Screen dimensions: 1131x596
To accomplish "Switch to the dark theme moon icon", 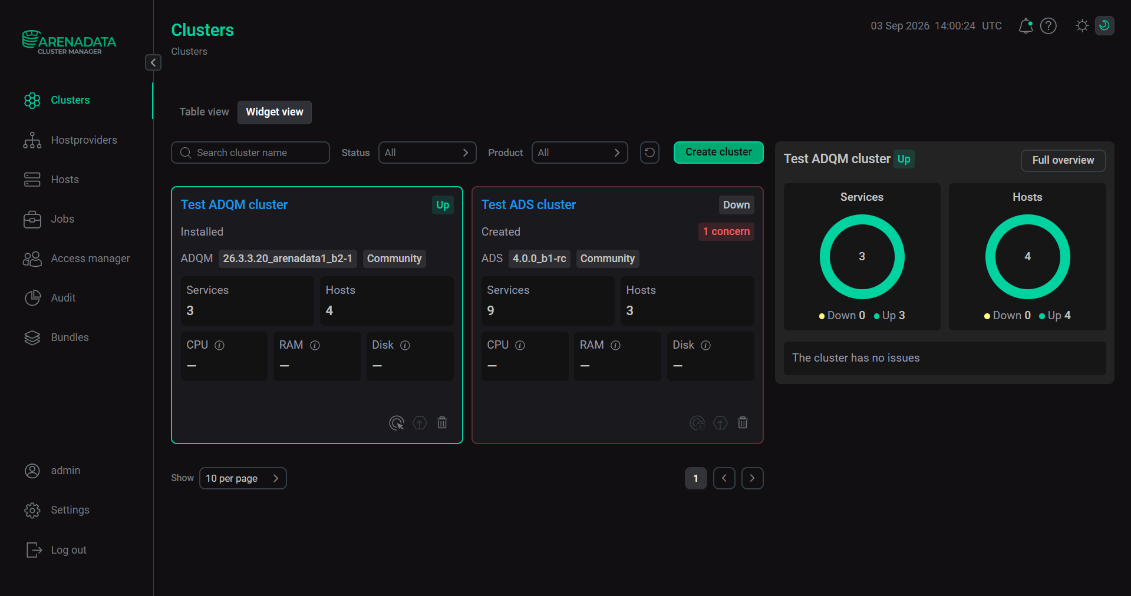I will pyautogui.click(x=1104, y=26).
